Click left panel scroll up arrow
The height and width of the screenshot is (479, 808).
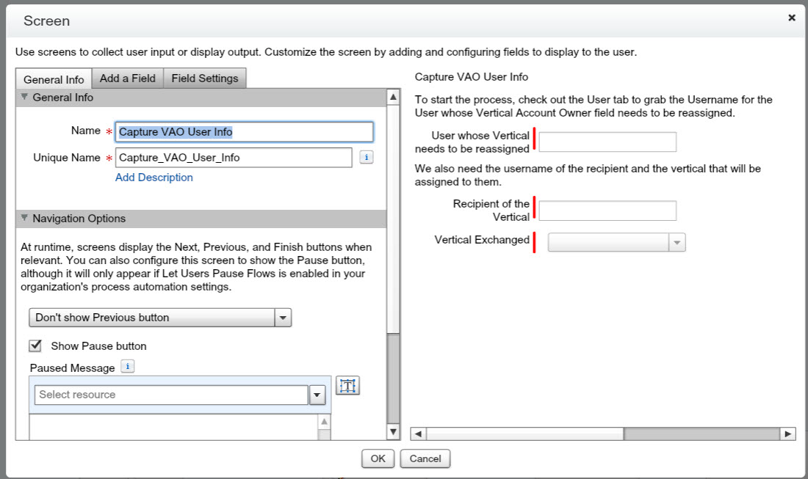(x=393, y=98)
